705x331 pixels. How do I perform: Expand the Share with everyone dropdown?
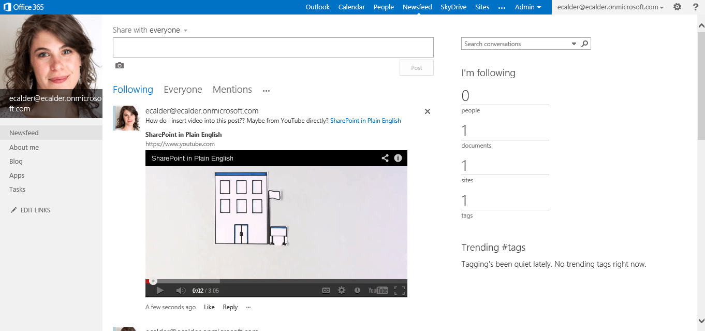point(185,31)
